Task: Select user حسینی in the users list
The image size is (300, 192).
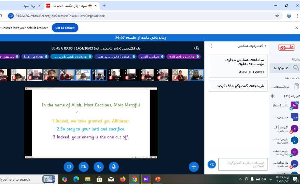Action: point(285,117)
